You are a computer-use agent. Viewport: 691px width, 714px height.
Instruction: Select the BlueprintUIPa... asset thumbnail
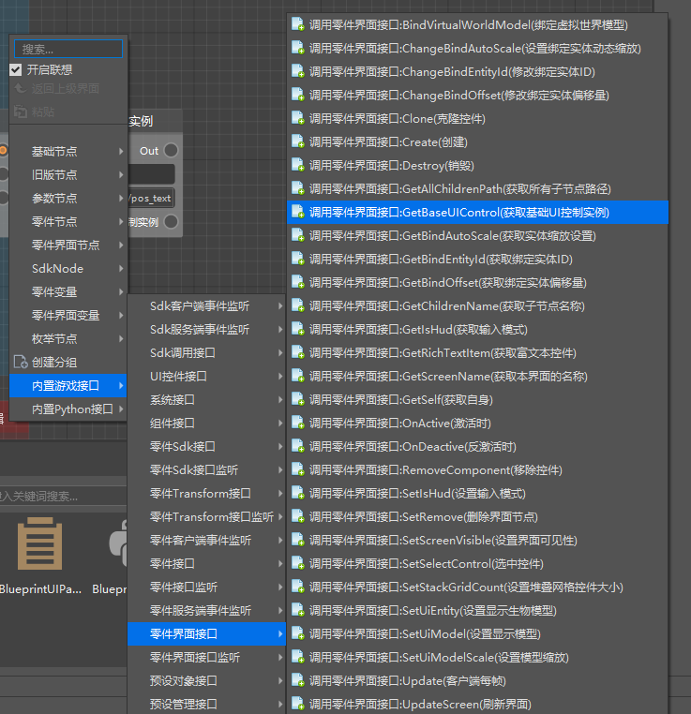click(40, 553)
